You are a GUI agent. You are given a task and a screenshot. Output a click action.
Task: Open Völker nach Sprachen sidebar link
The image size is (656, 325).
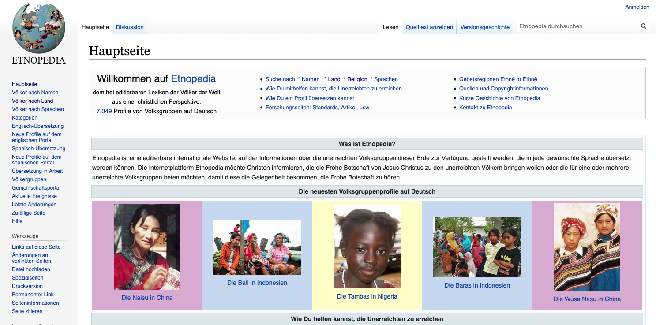pyautogui.click(x=38, y=109)
